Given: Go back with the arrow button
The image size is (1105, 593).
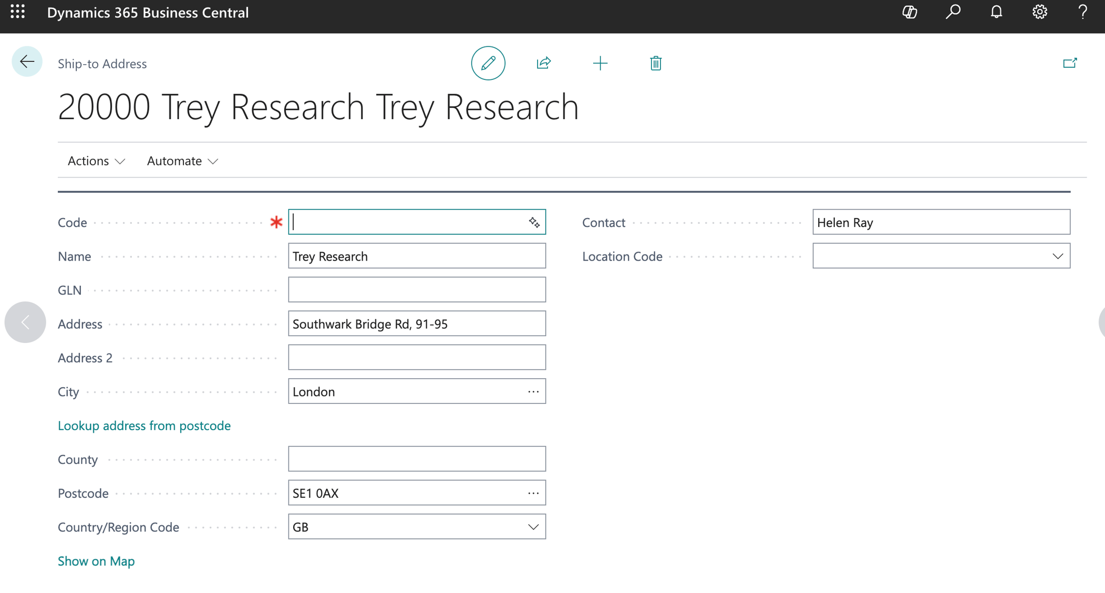Looking at the screenshot, I should pyautogui.click(x=27, y=62).
